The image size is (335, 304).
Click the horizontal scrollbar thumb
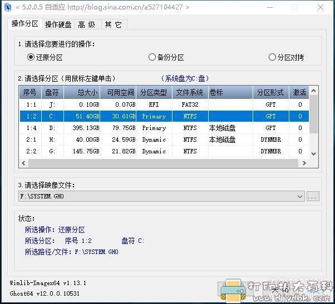(164, 163)
